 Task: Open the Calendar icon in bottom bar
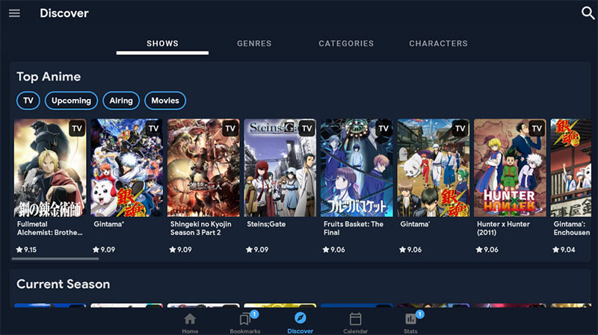pos(356,319)
